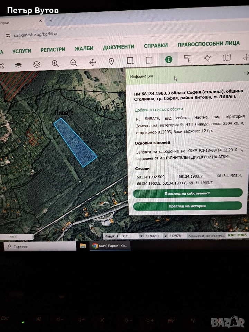Select the zoom out magnifier tool

click(x=74, y=63)
